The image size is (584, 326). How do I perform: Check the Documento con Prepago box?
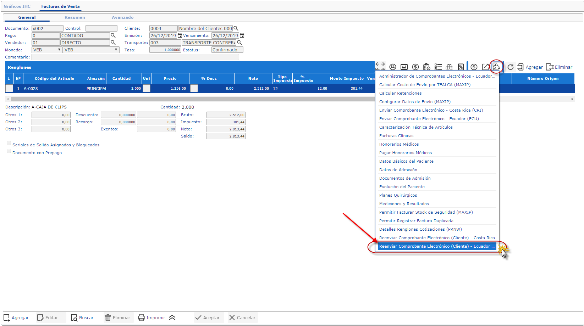coord(9,151)
